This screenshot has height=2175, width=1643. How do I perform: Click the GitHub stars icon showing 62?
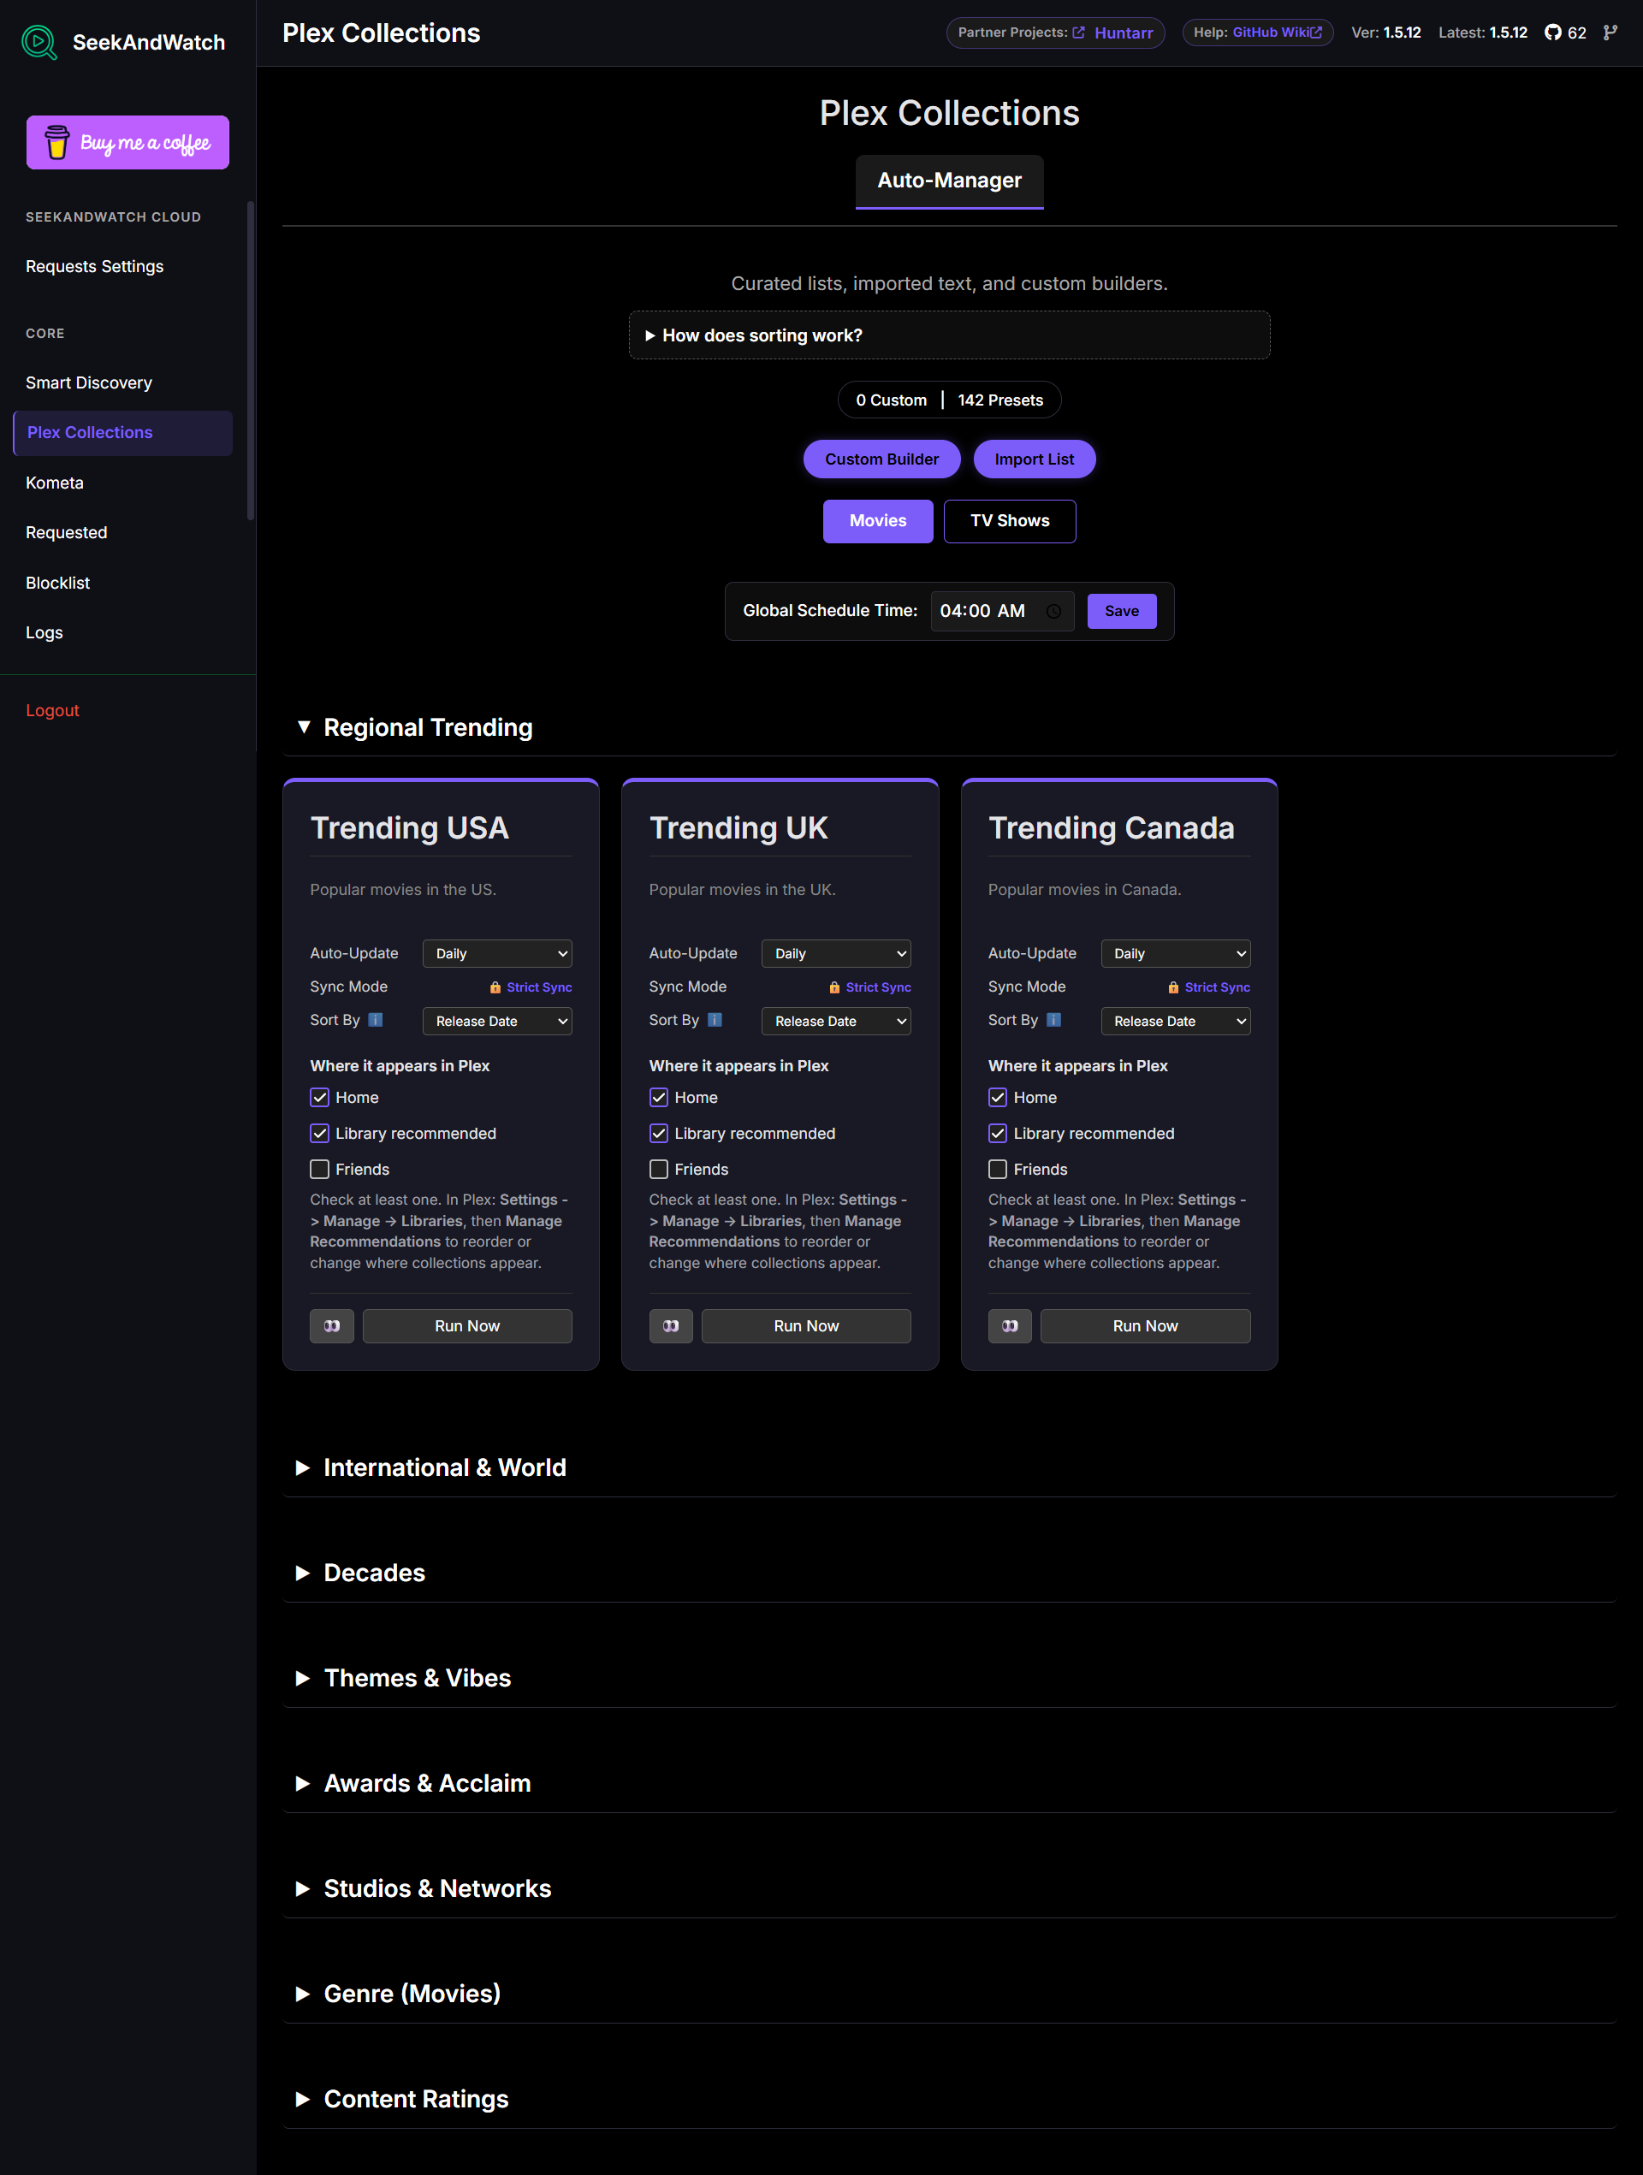(1552, 33)
